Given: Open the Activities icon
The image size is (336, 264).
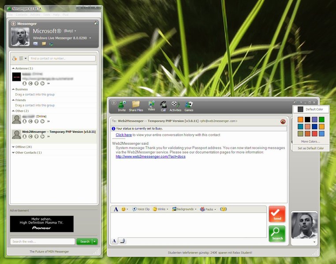Looking at the screenshot, I should (175, 106).
